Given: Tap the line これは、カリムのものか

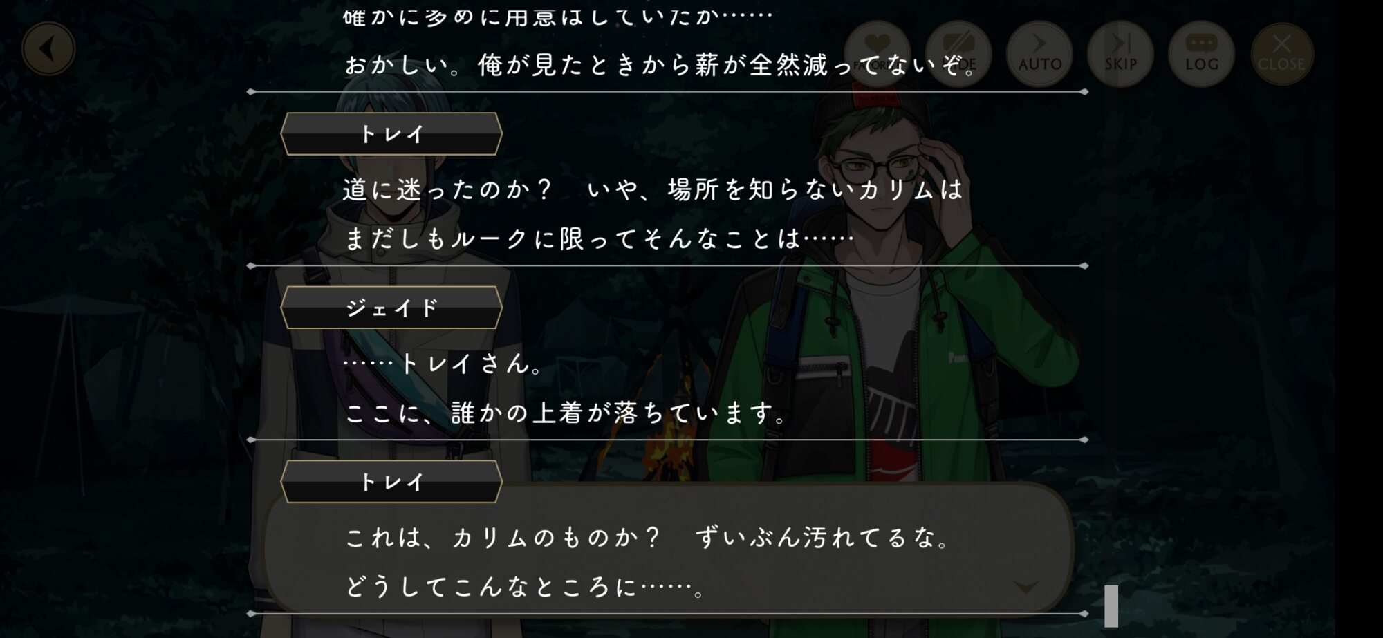Looking at the screenshot, I should [649, 538].
